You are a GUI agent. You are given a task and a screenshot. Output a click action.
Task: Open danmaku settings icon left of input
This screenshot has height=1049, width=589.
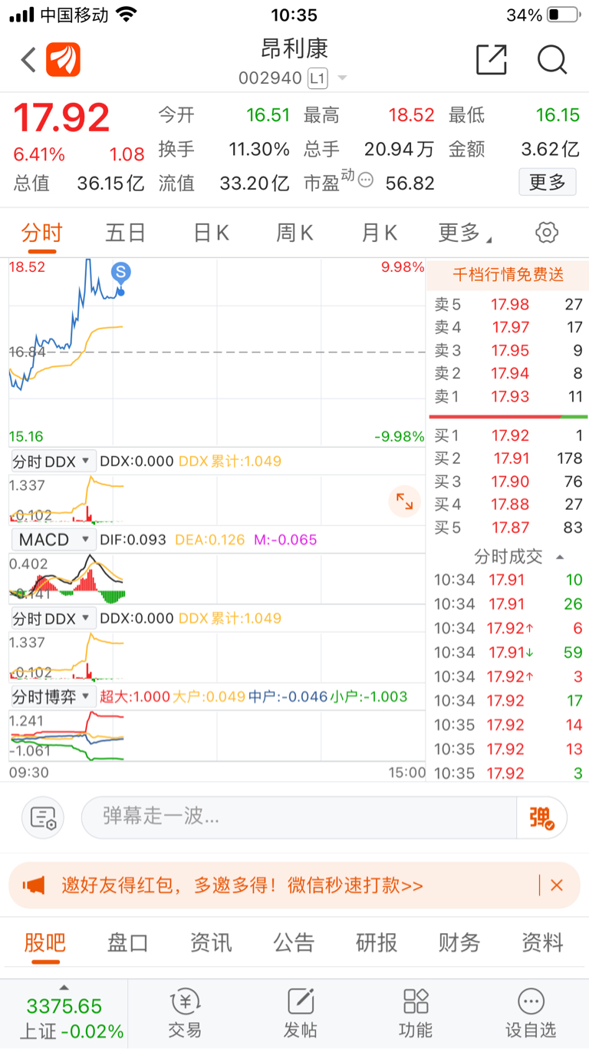43,818
